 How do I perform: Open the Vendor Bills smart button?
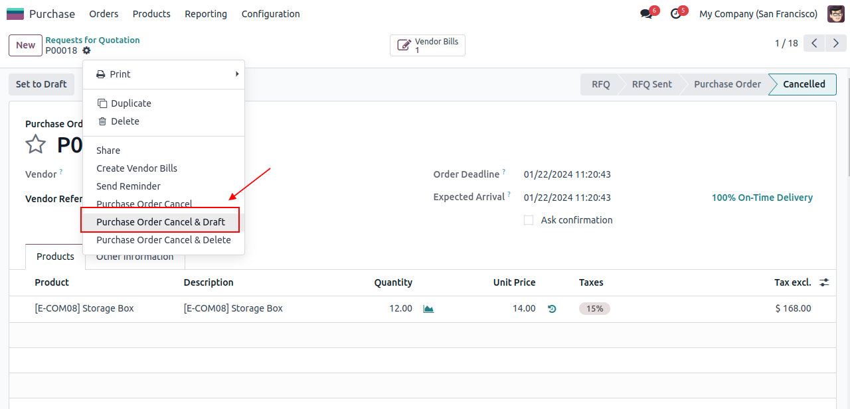(428, 45)
